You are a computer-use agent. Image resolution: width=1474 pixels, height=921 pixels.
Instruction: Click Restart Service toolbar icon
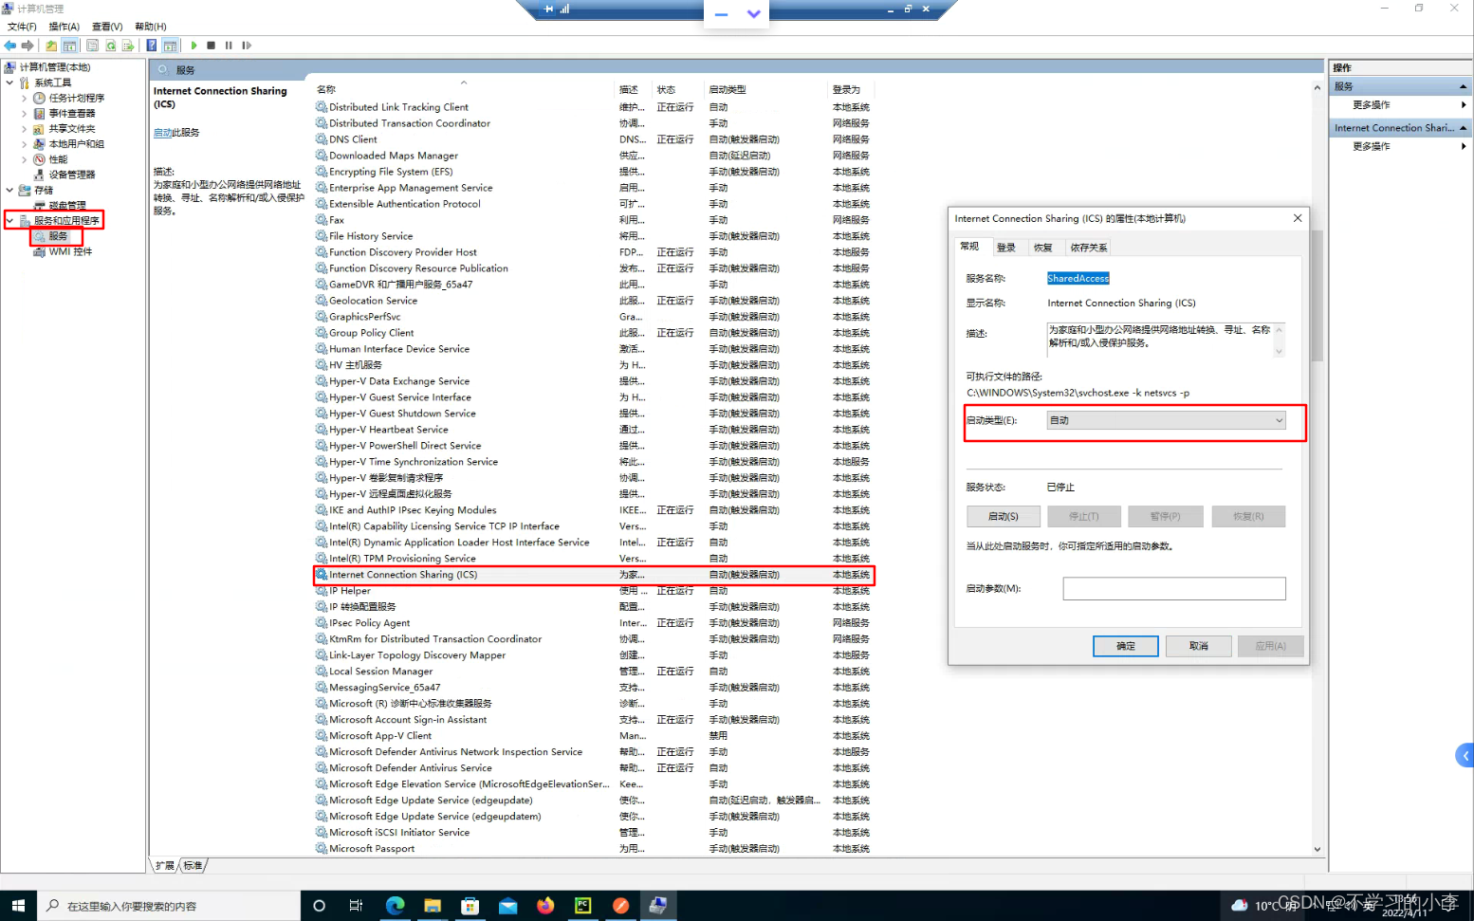[247, 46]
